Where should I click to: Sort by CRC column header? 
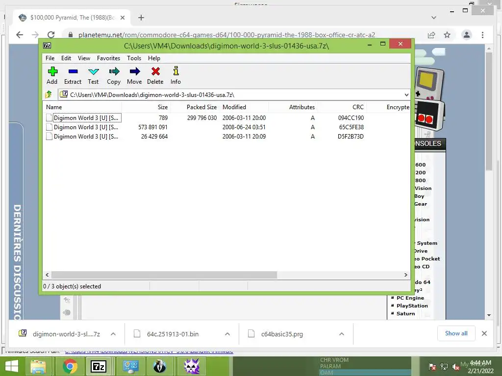342,107
